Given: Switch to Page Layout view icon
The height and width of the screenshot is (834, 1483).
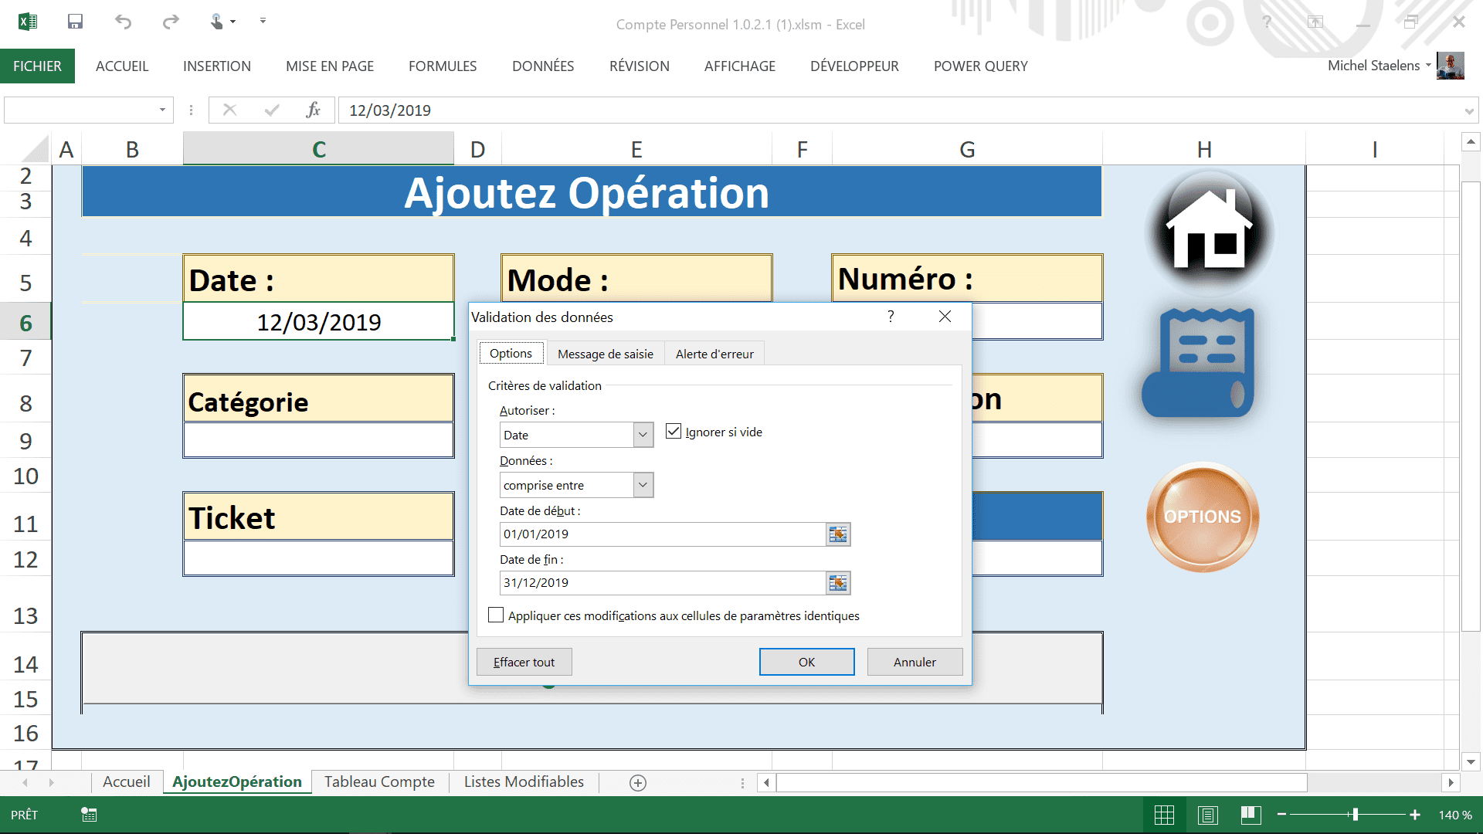Looking at the screenshot, I should [1208, 815].
